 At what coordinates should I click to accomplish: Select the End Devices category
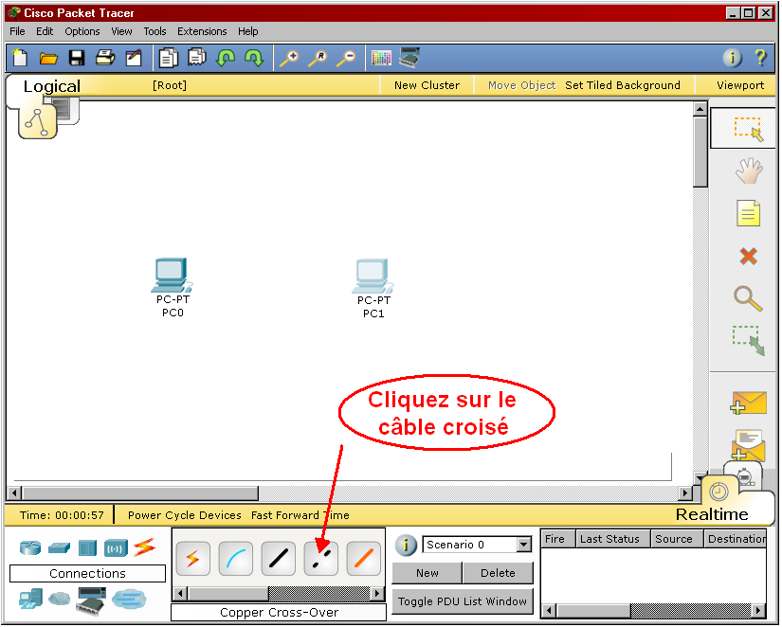tap(30, 600)
